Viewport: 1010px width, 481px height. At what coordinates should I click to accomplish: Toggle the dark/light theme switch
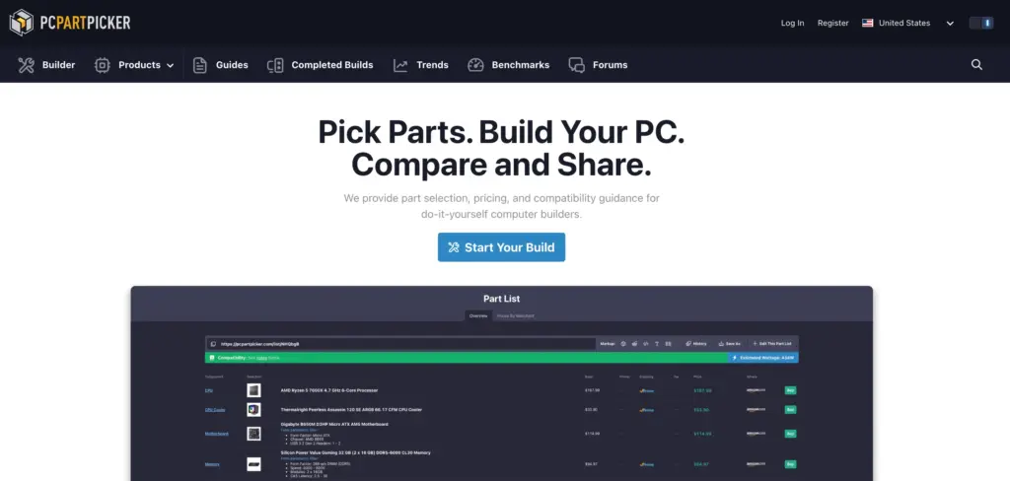click(x=981, y=23)
